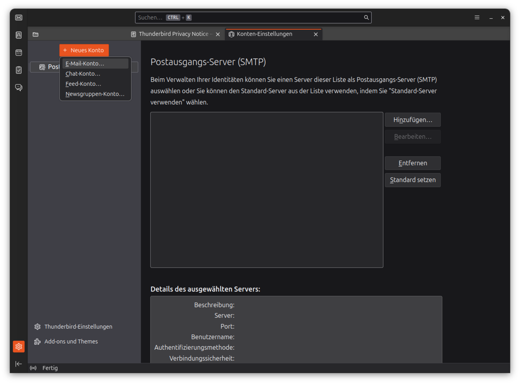Open the Address Book icon
The image size is (520, 384).
click(x=19, y=35)
